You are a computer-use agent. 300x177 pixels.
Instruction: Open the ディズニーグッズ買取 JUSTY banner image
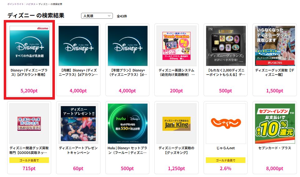[x=275, y=46]
